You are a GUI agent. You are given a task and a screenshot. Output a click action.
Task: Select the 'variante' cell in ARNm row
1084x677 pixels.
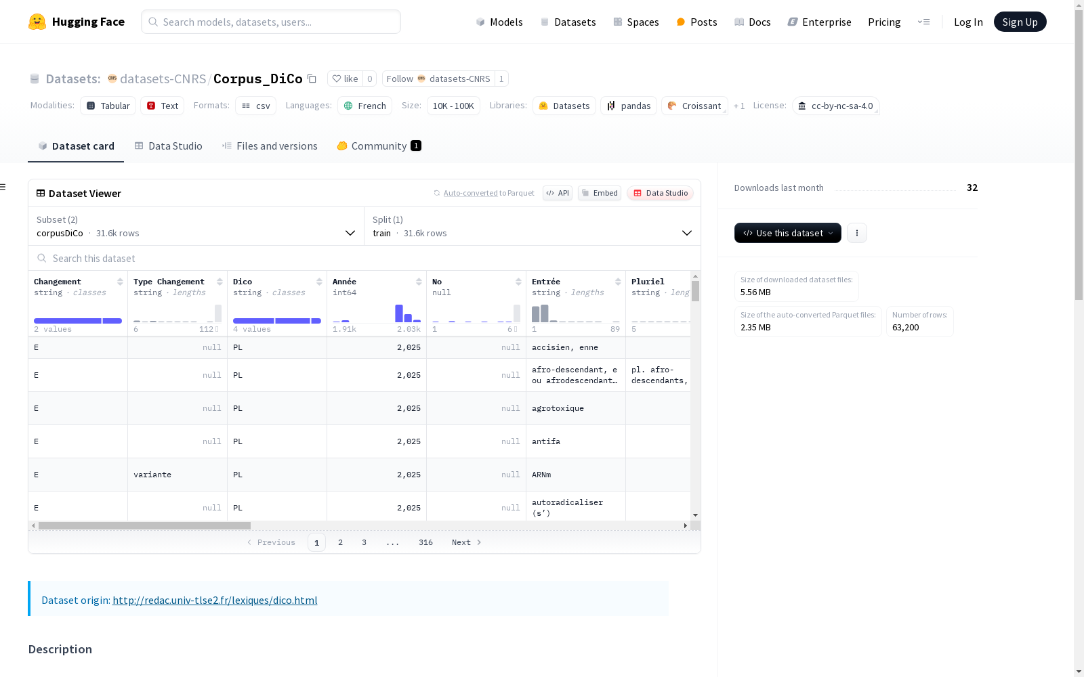pos(178,475)
